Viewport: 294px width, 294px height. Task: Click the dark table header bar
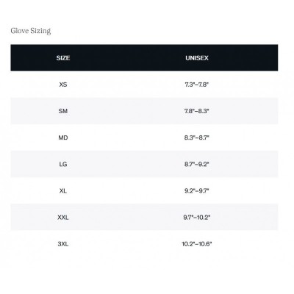click(x=144, y=58)
